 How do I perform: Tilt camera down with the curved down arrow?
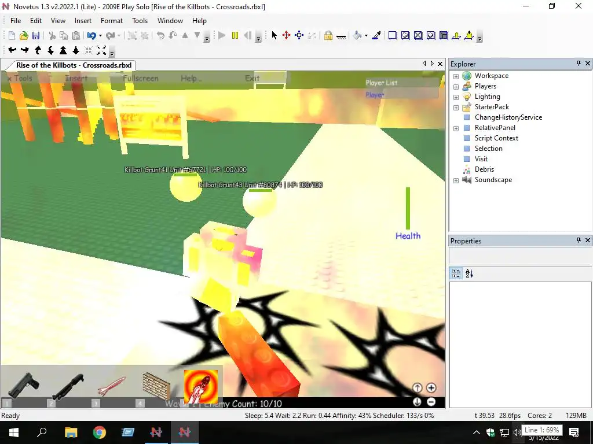tap(50, 50)
